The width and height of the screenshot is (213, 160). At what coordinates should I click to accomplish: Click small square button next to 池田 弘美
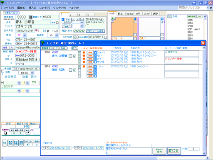[71, 70]
